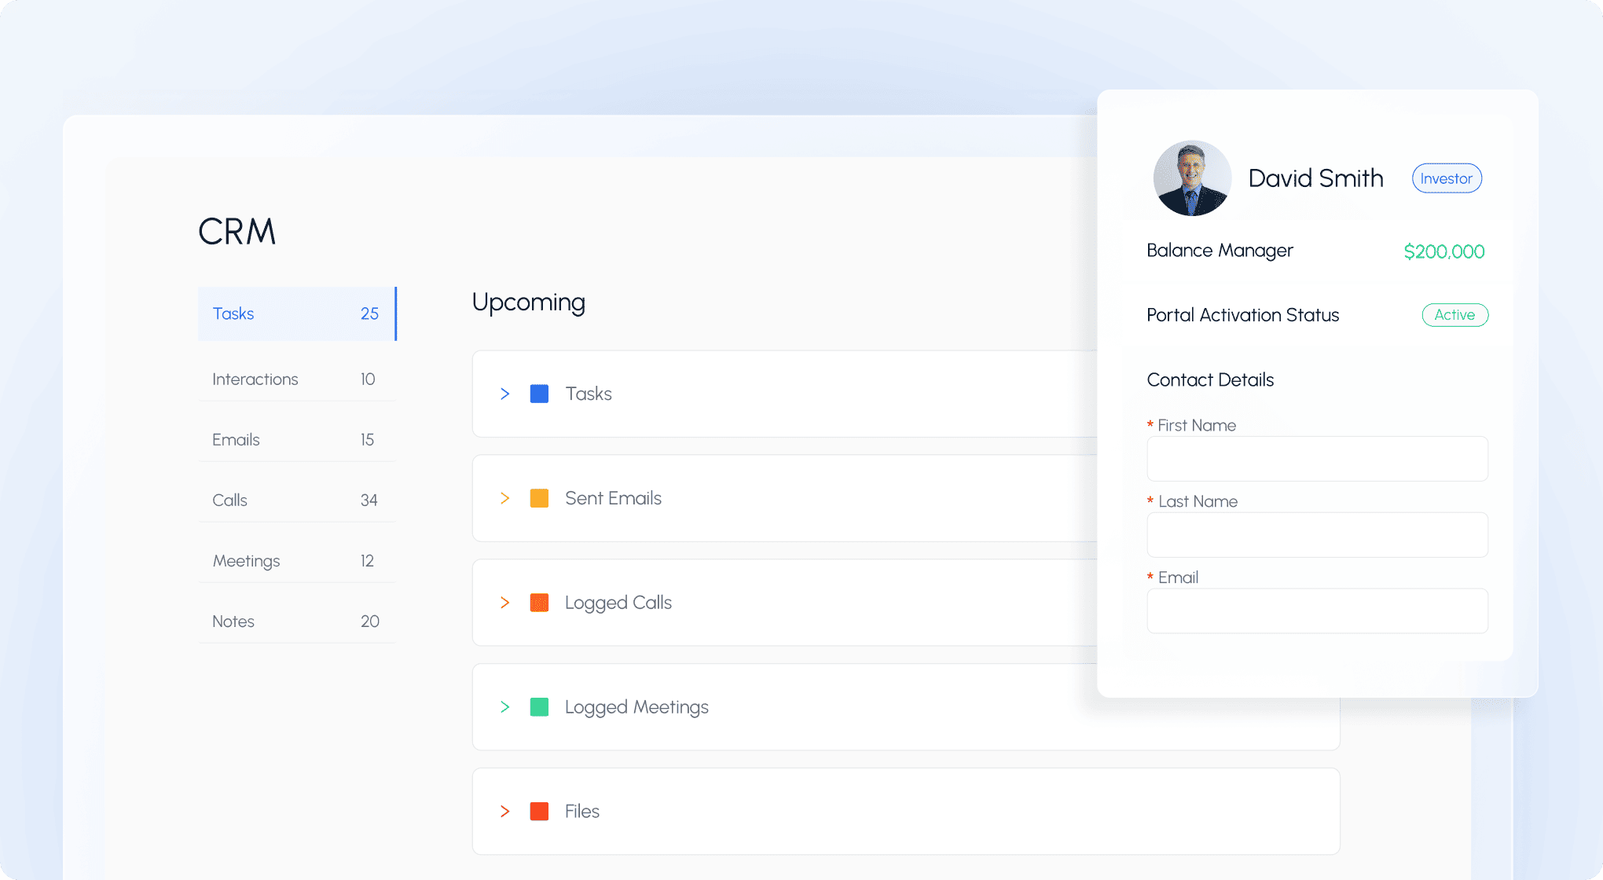
Task: Click the green Logged Meetings square icon
Action: 539,707
